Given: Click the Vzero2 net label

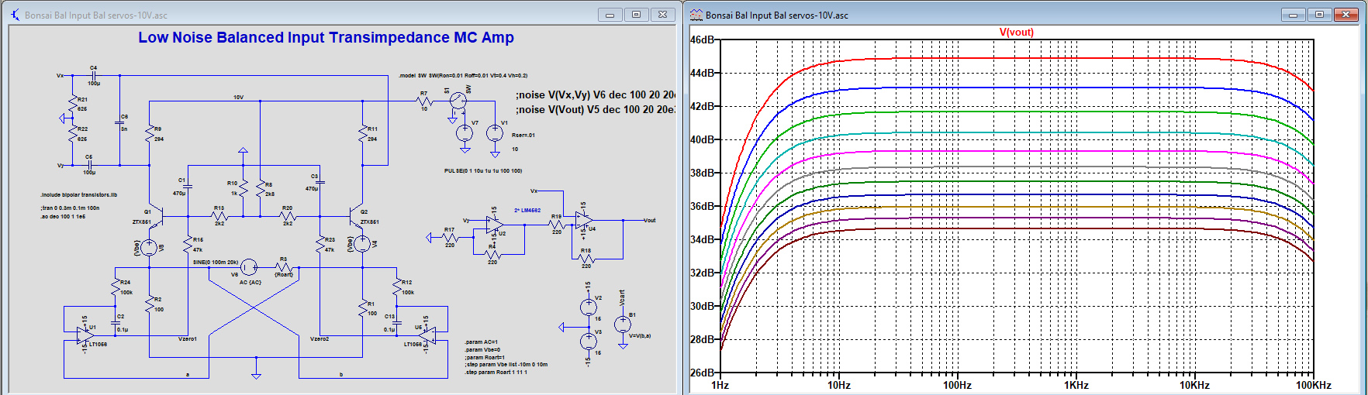Looking at the screenshot, I should [x=320, y=339].
